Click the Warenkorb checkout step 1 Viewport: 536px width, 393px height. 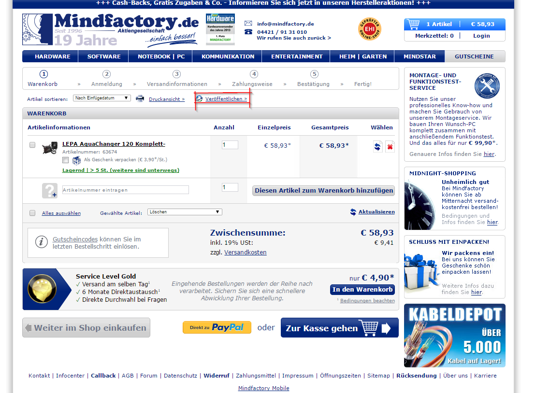click(43, 79)
